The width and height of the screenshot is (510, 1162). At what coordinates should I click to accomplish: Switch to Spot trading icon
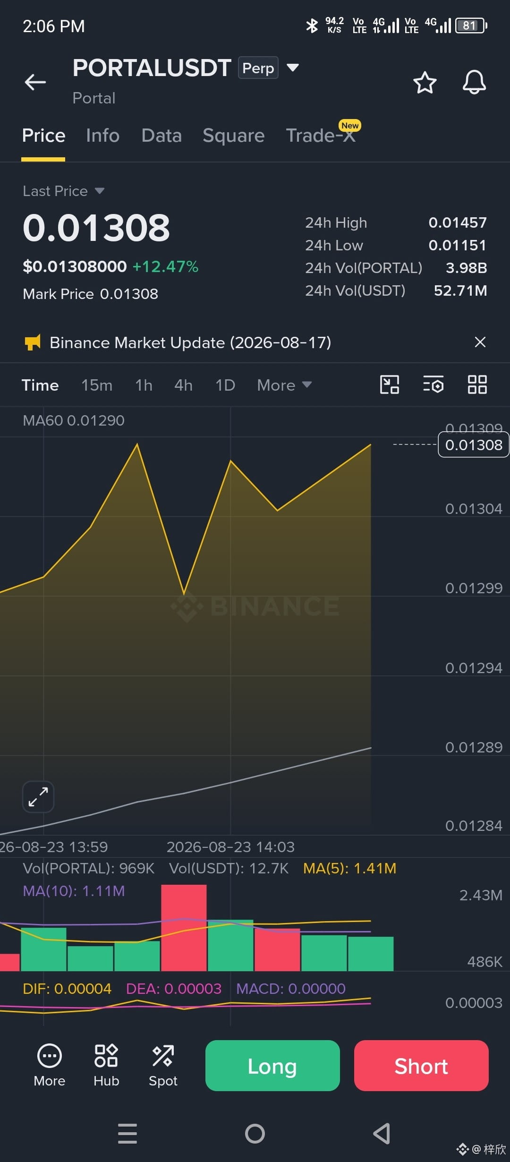(x=163, y=1066)
